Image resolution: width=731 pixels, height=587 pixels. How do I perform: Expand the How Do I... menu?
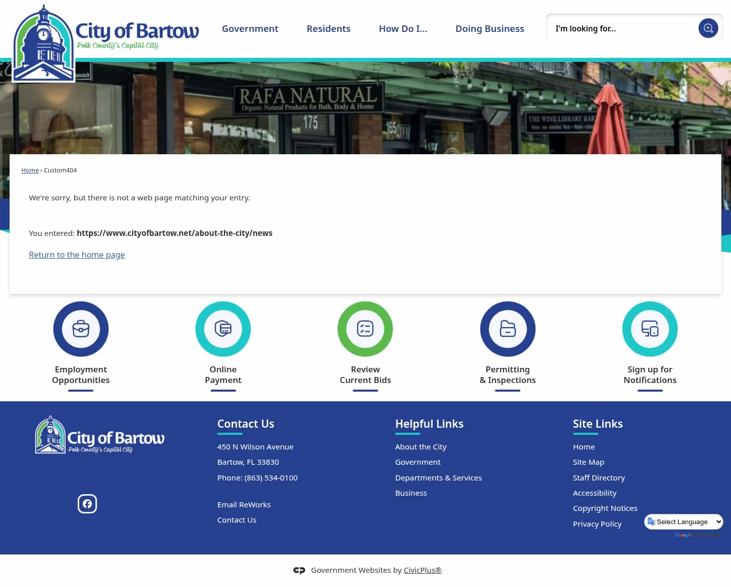point(403,28)
